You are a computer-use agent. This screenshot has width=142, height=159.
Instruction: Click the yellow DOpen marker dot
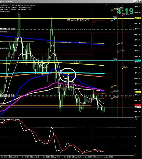pyautogui.click(x=112, y=98)
